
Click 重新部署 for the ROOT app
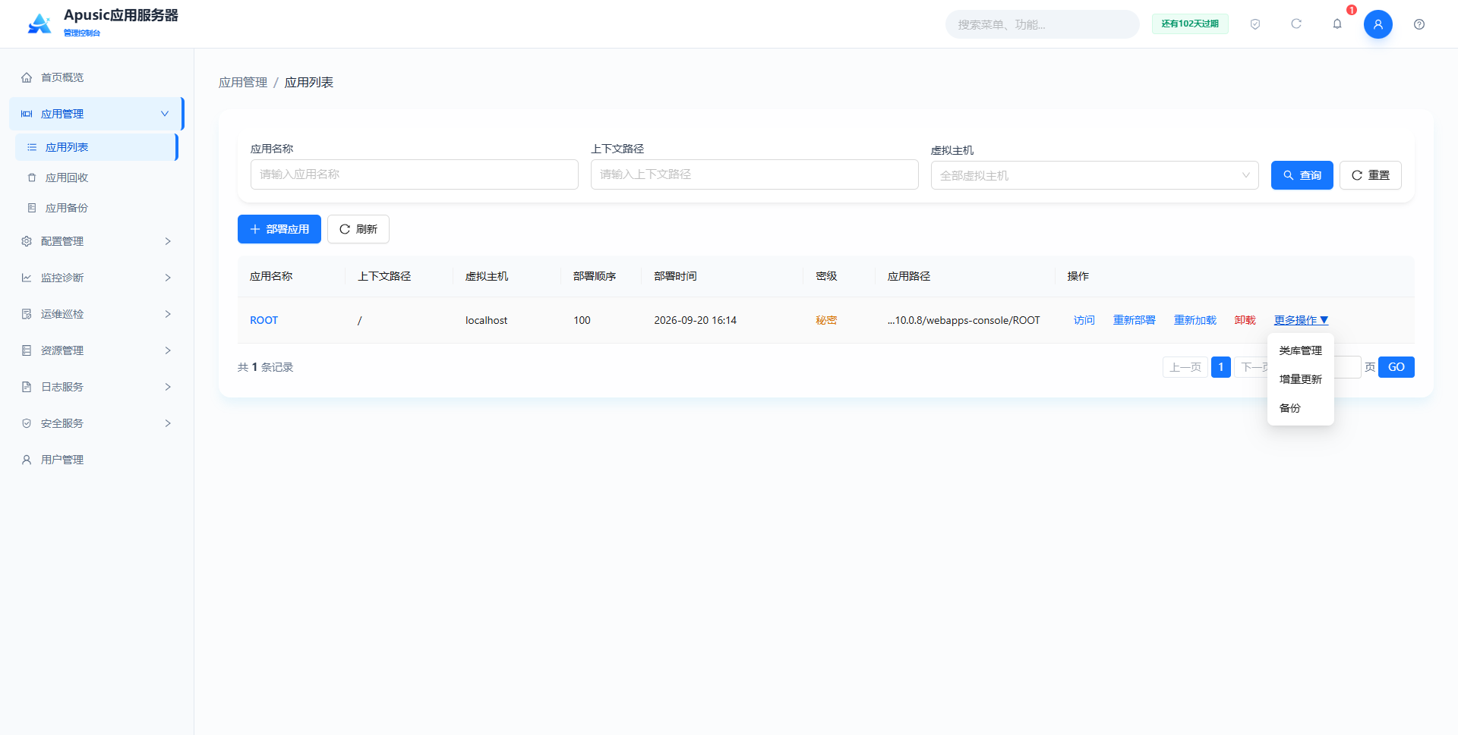(1135, 320)
